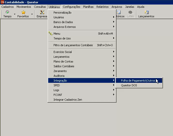173x136 pixels.
Task: Click the Tempo toolbar icon
Action: pyautogui.click(x=7, y=12)
